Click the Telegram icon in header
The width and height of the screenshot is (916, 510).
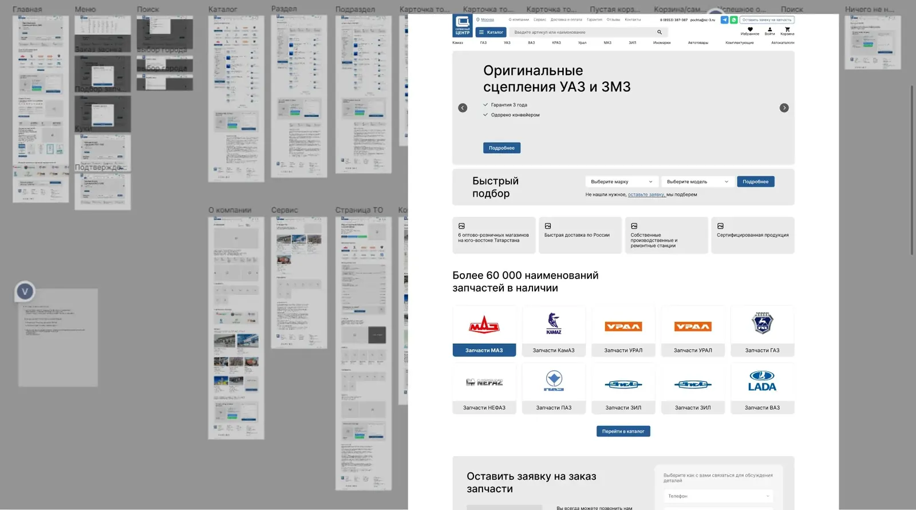pos(724,19)
